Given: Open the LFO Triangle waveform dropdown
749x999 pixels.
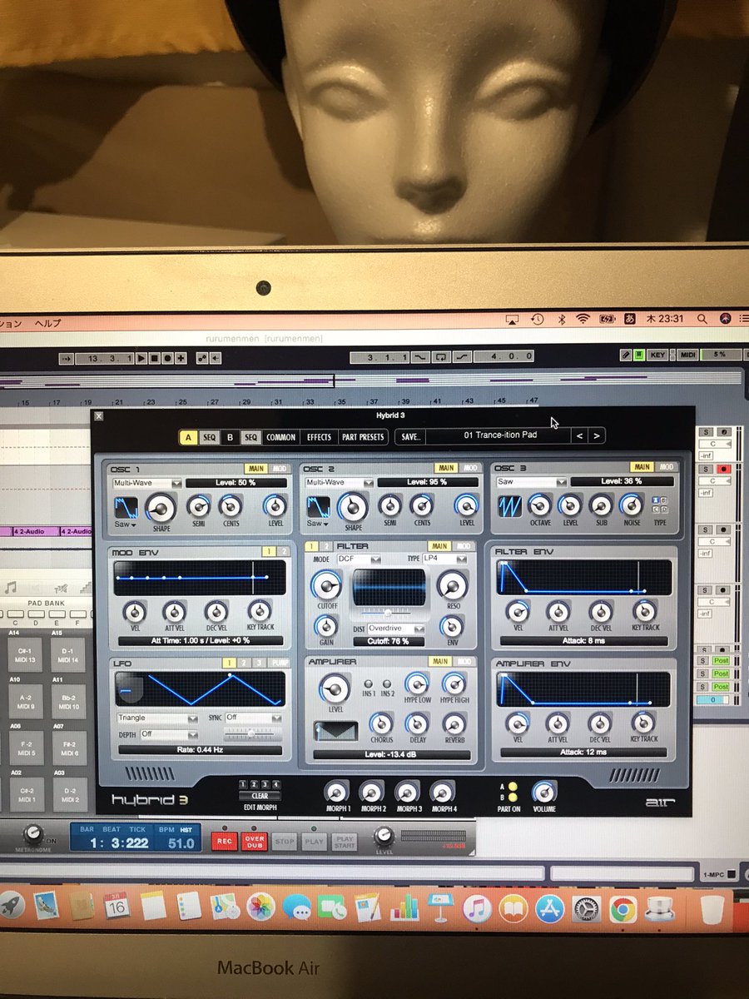Looking at the screenshot, I should tap(157, 718).
